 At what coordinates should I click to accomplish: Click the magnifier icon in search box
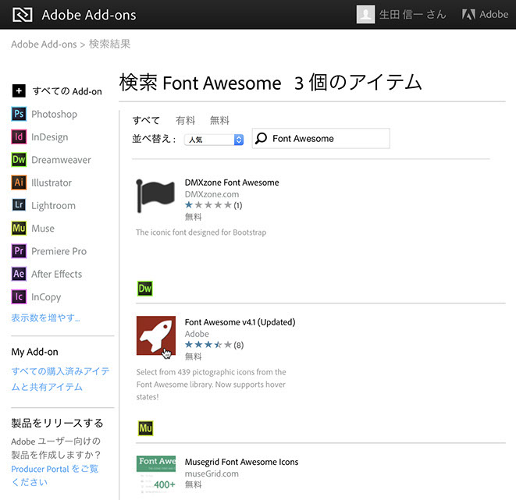coord(262,138)
